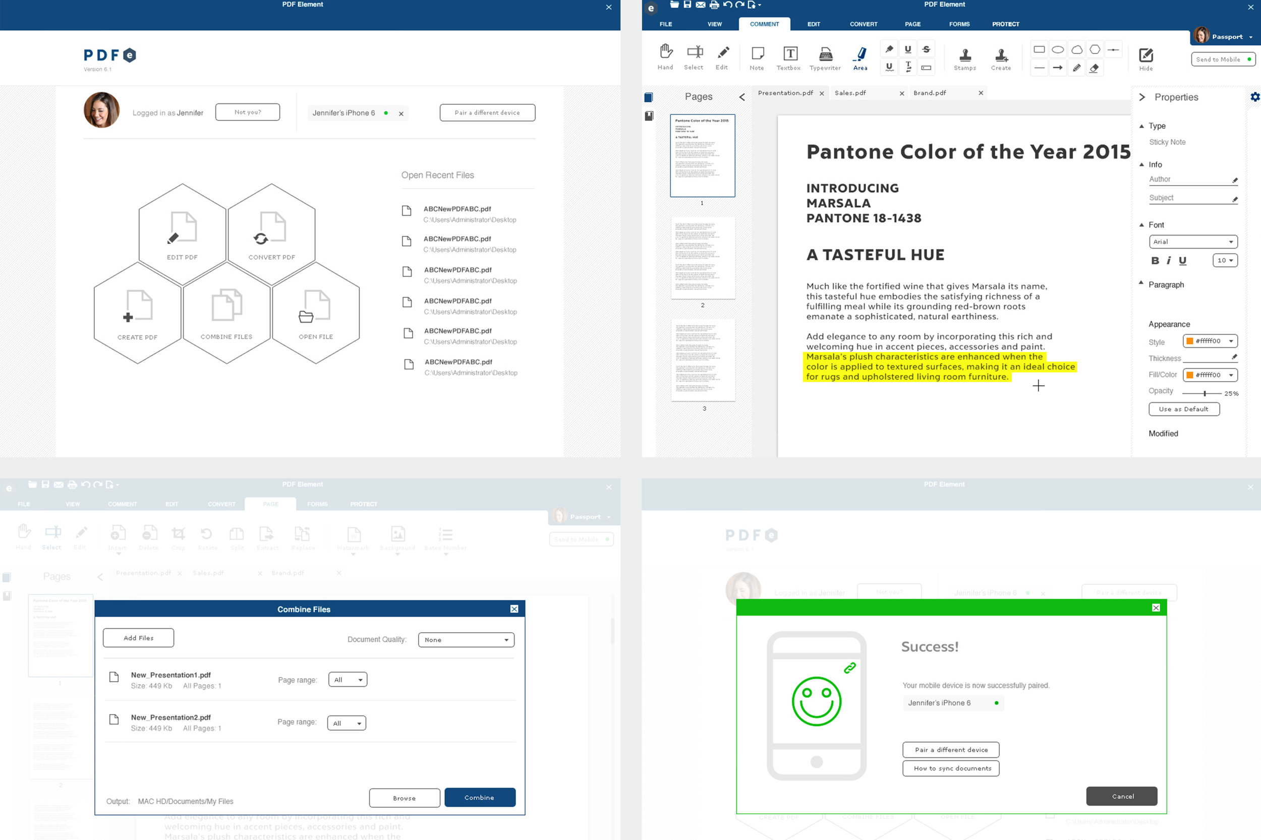Image resolution: width=1261 pixels, height=840 pixels.
Task: Remove Jennifer's iPhone 6 paired device
Action: 401,113
